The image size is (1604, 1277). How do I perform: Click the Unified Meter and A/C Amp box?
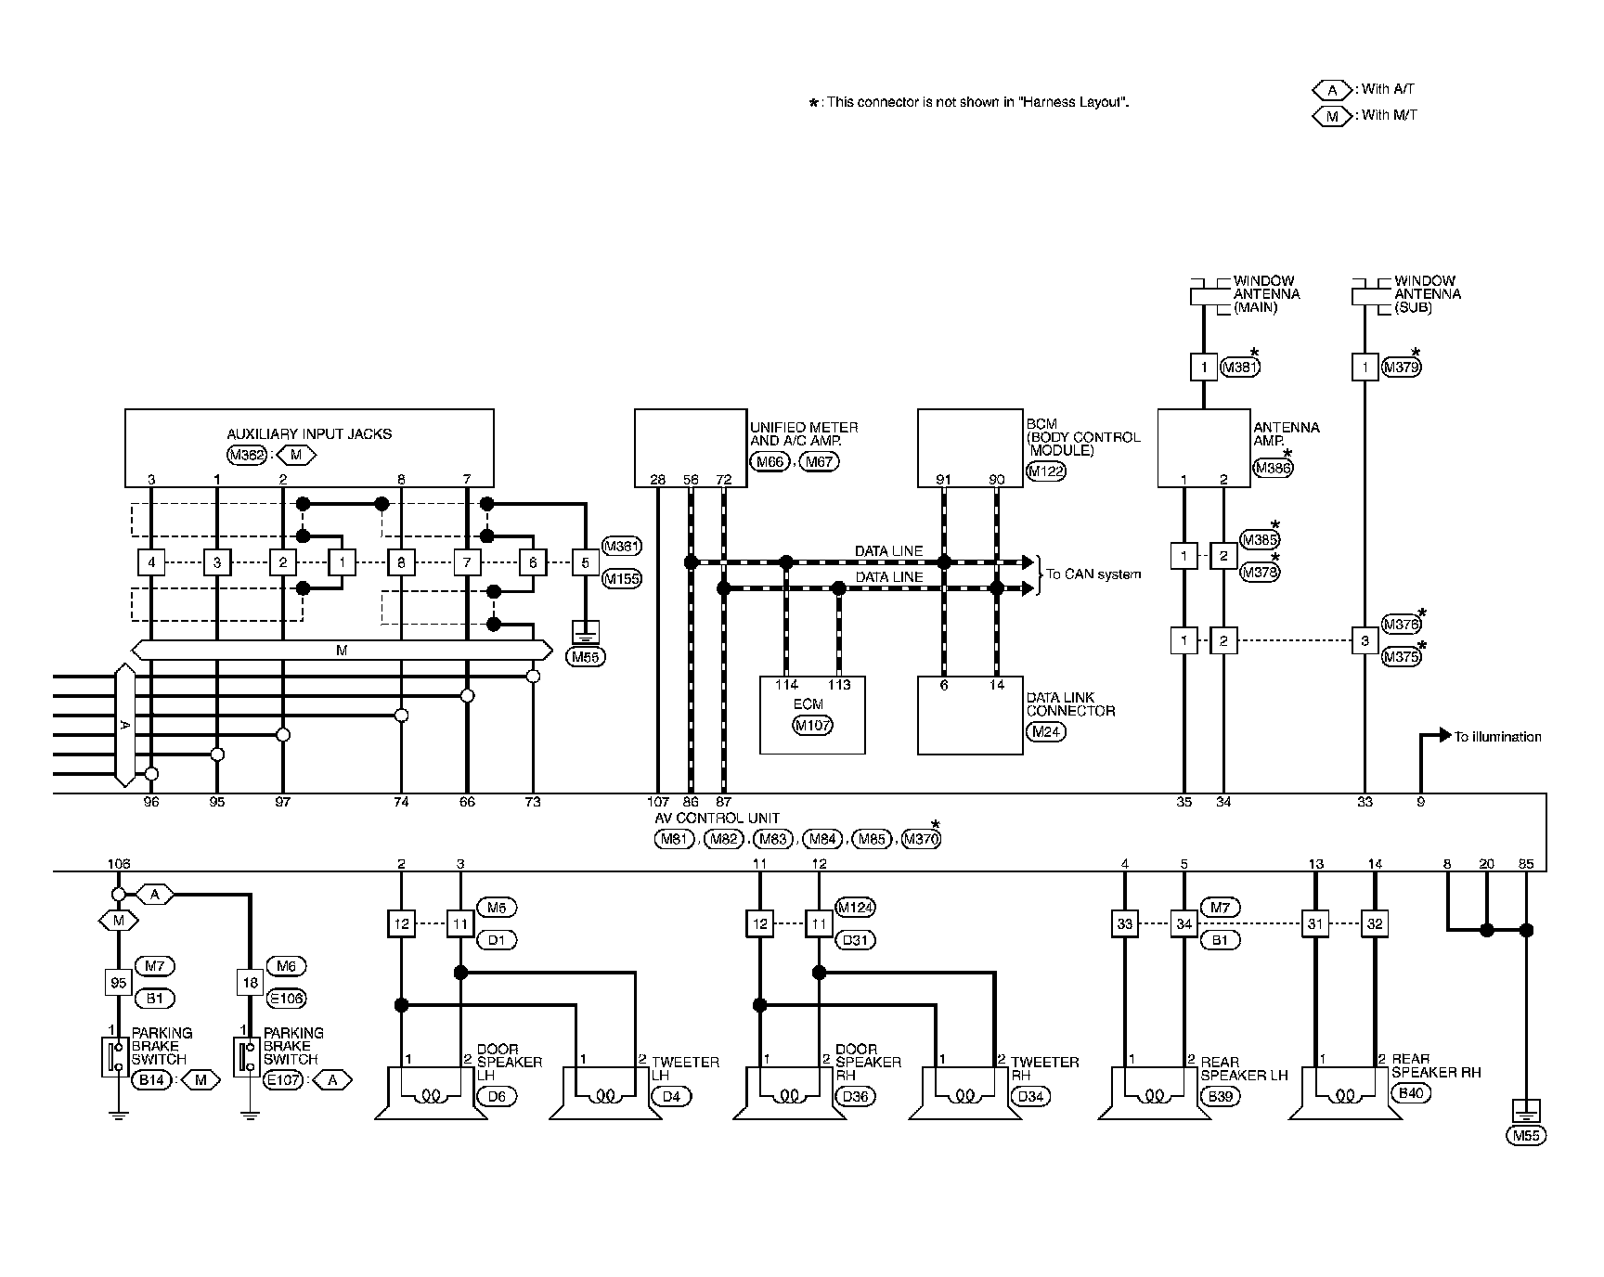(x=691, y=447)
